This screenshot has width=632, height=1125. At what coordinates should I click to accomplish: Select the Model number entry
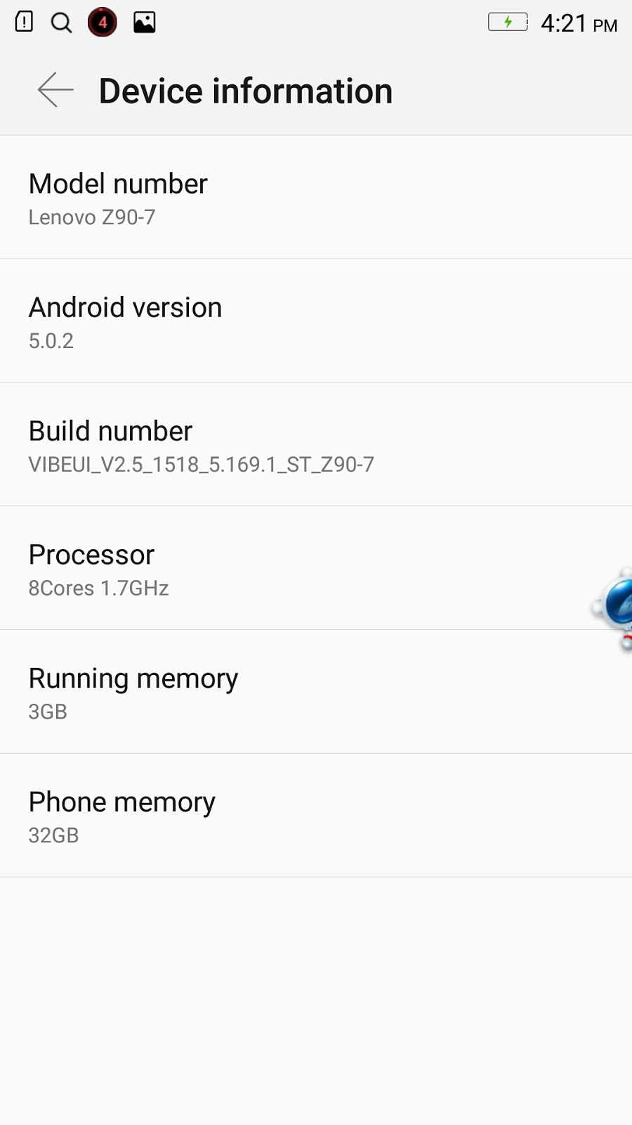(x=316, y=198)
